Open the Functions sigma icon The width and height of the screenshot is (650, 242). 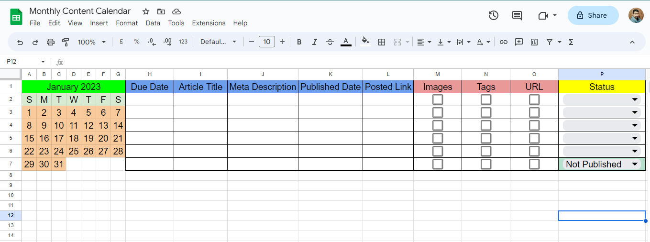(571, 42)
